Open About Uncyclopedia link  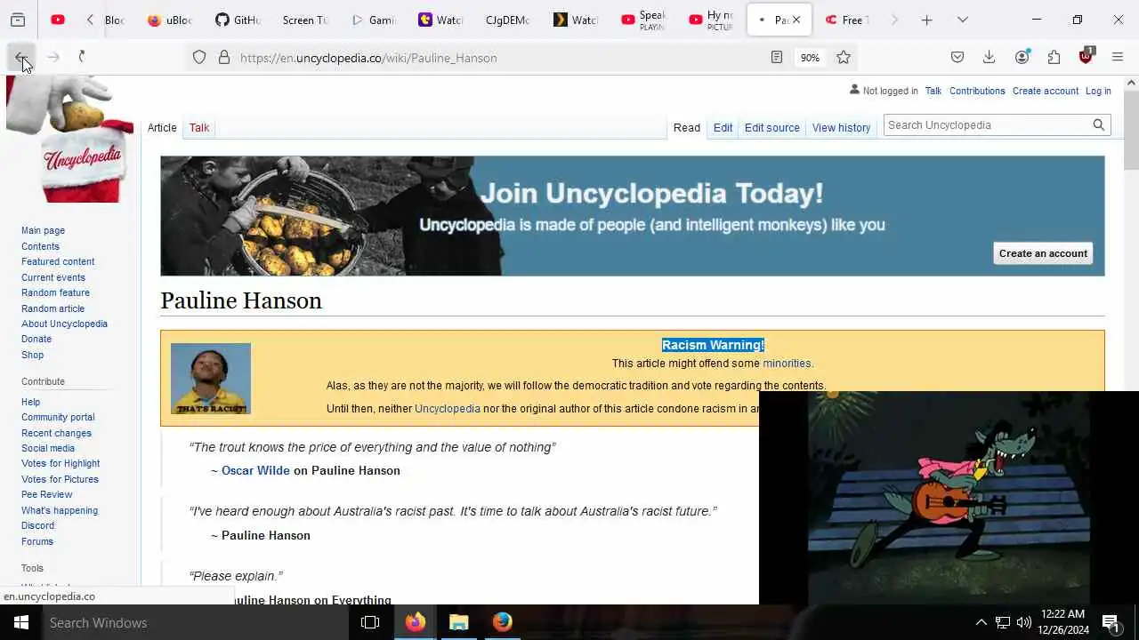click(64, 324)
